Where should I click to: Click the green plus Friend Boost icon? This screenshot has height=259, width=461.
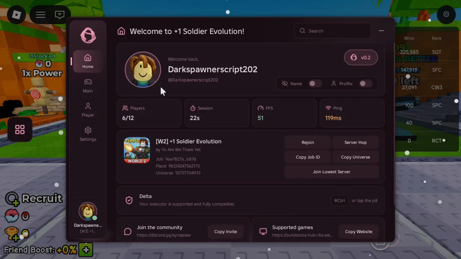point(86,249)
